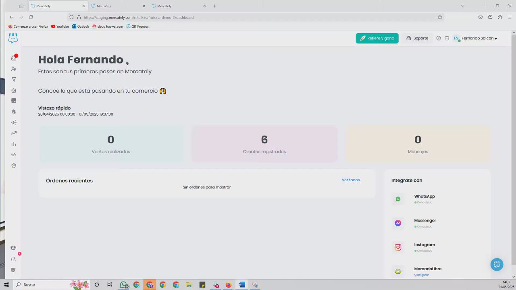Open WhatsApp from the taskbar
This screenshot has width=516, height=290.
click(124, 285)
